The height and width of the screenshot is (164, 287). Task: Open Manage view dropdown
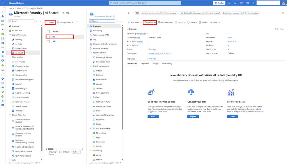pos(65,22)
